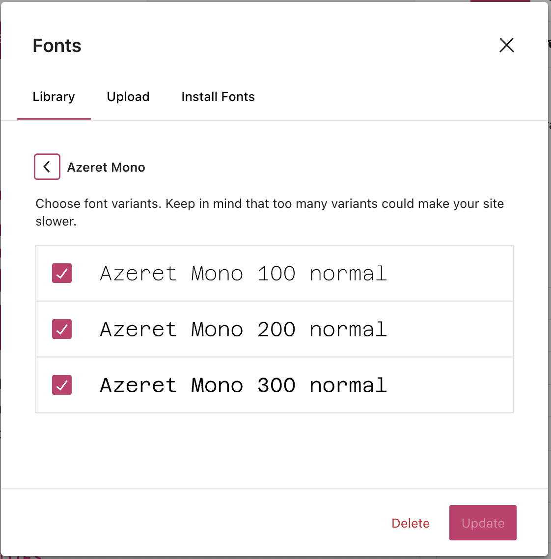The width and height of the screenshot is (551, 559).
Task: Close the Fonts dialog with the X
Action: pos(506,45)
